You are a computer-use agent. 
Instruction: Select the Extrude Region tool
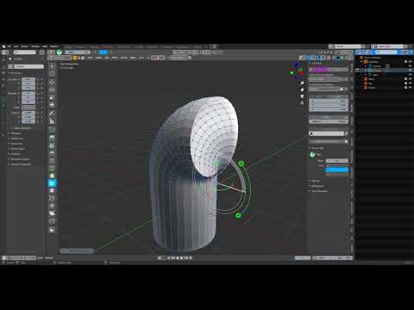coord(52,138)
